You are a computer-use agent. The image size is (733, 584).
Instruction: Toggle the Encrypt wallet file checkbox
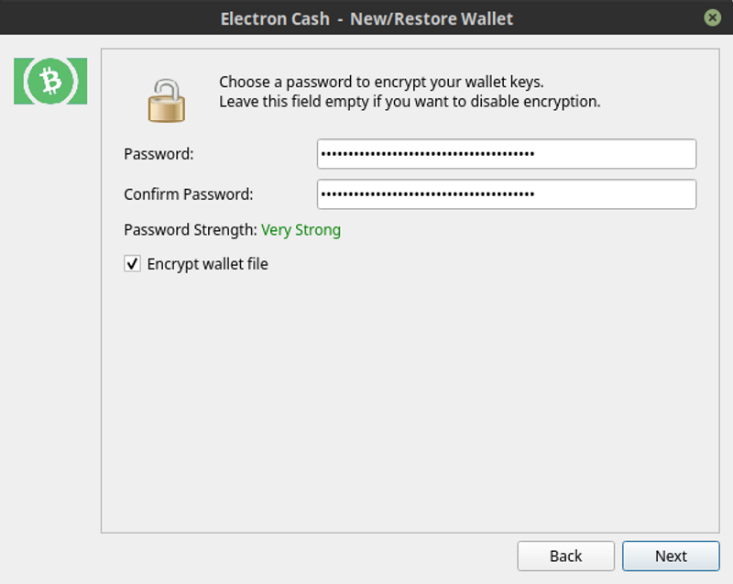point(133,264)
